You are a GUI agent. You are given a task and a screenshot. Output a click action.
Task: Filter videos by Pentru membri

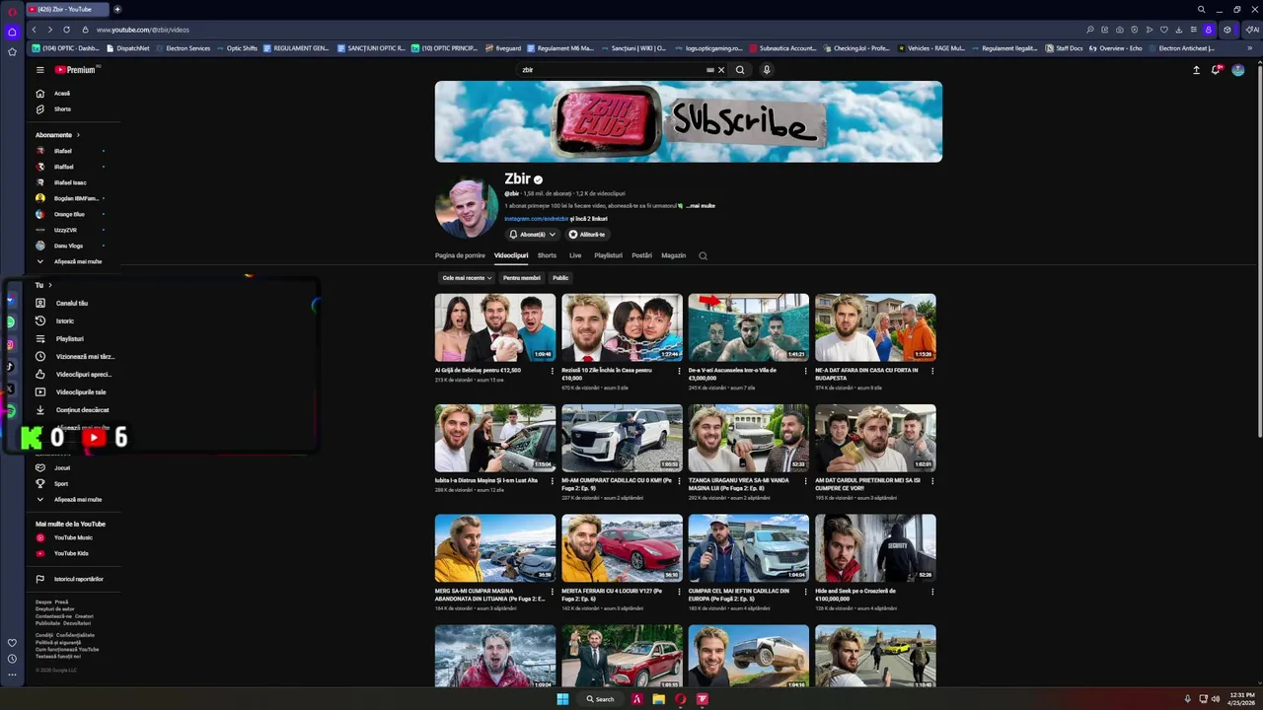pyautogui.click(x=522, y=278)
